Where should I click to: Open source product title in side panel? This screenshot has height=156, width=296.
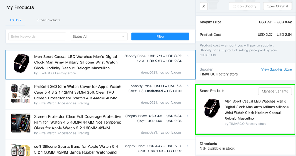pos(256,110)
